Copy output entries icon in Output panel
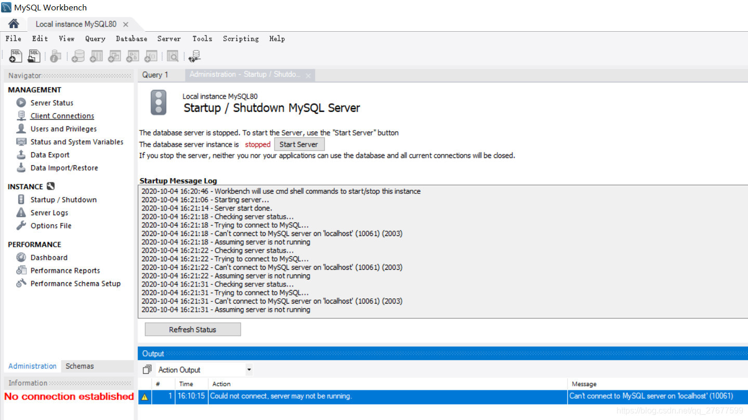 (x=147, y=370)
